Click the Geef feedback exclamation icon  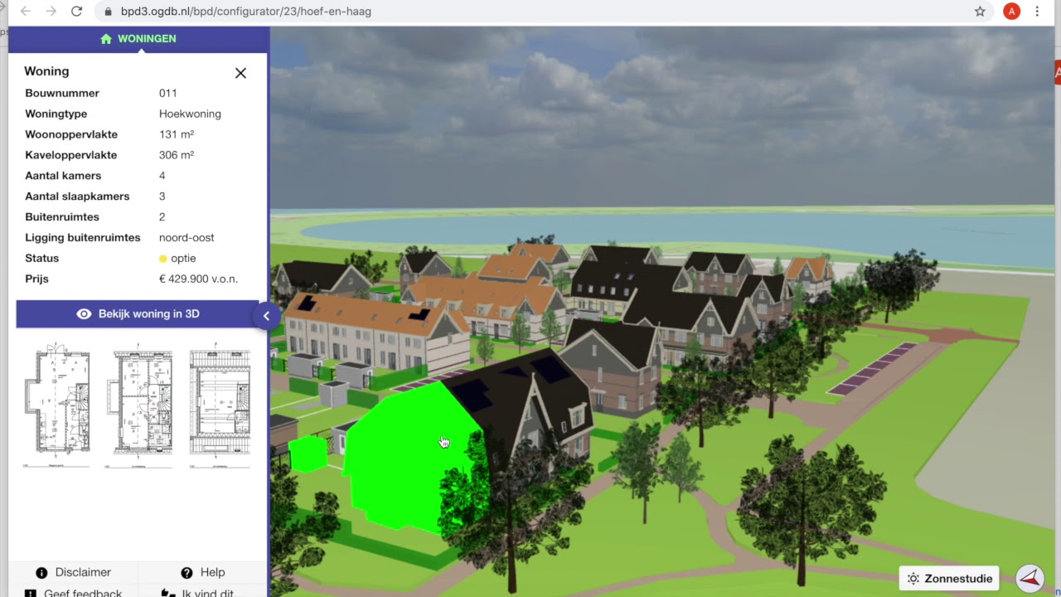pos(30,592)
